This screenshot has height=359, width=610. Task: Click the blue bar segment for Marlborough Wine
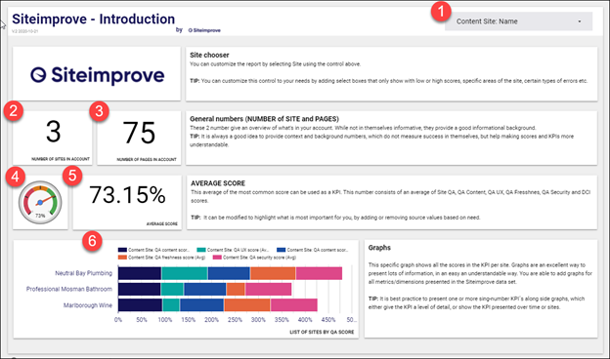201,305
